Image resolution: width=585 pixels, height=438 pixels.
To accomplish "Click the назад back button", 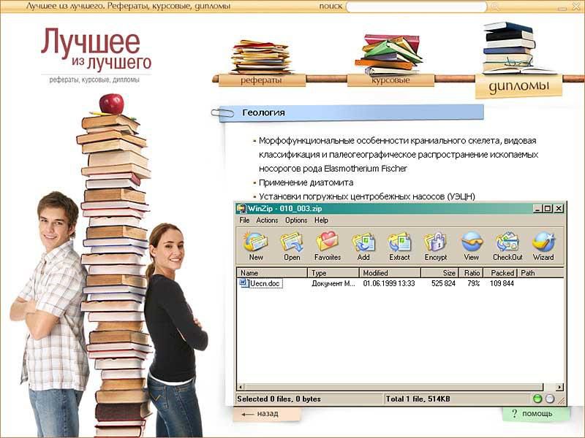I will tap(267, 413).
